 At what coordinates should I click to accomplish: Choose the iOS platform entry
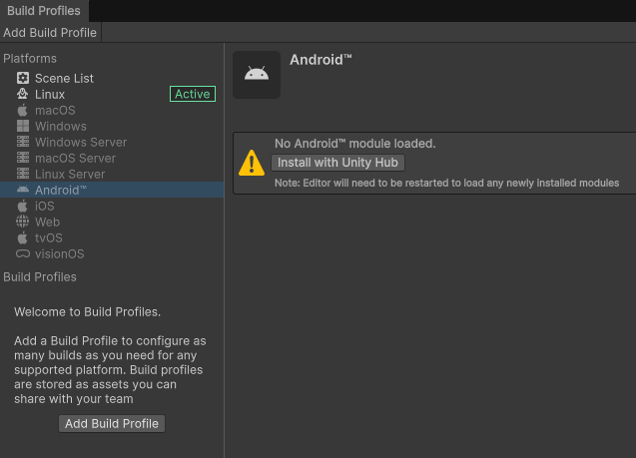coord(45,206)
